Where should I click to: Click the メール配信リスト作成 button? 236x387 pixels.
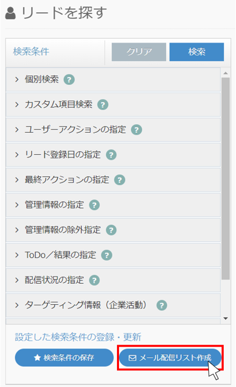(170, 357)
